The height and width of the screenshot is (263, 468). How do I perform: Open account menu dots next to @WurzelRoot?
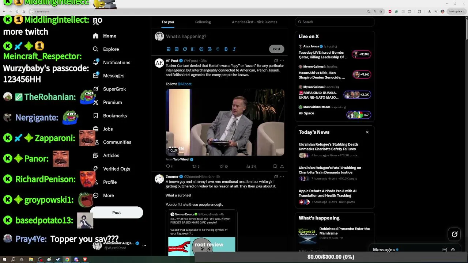pyautogui.click(x=144, y=245)
